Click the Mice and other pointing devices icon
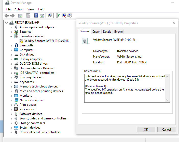The image size is (179, 142). 16,91
